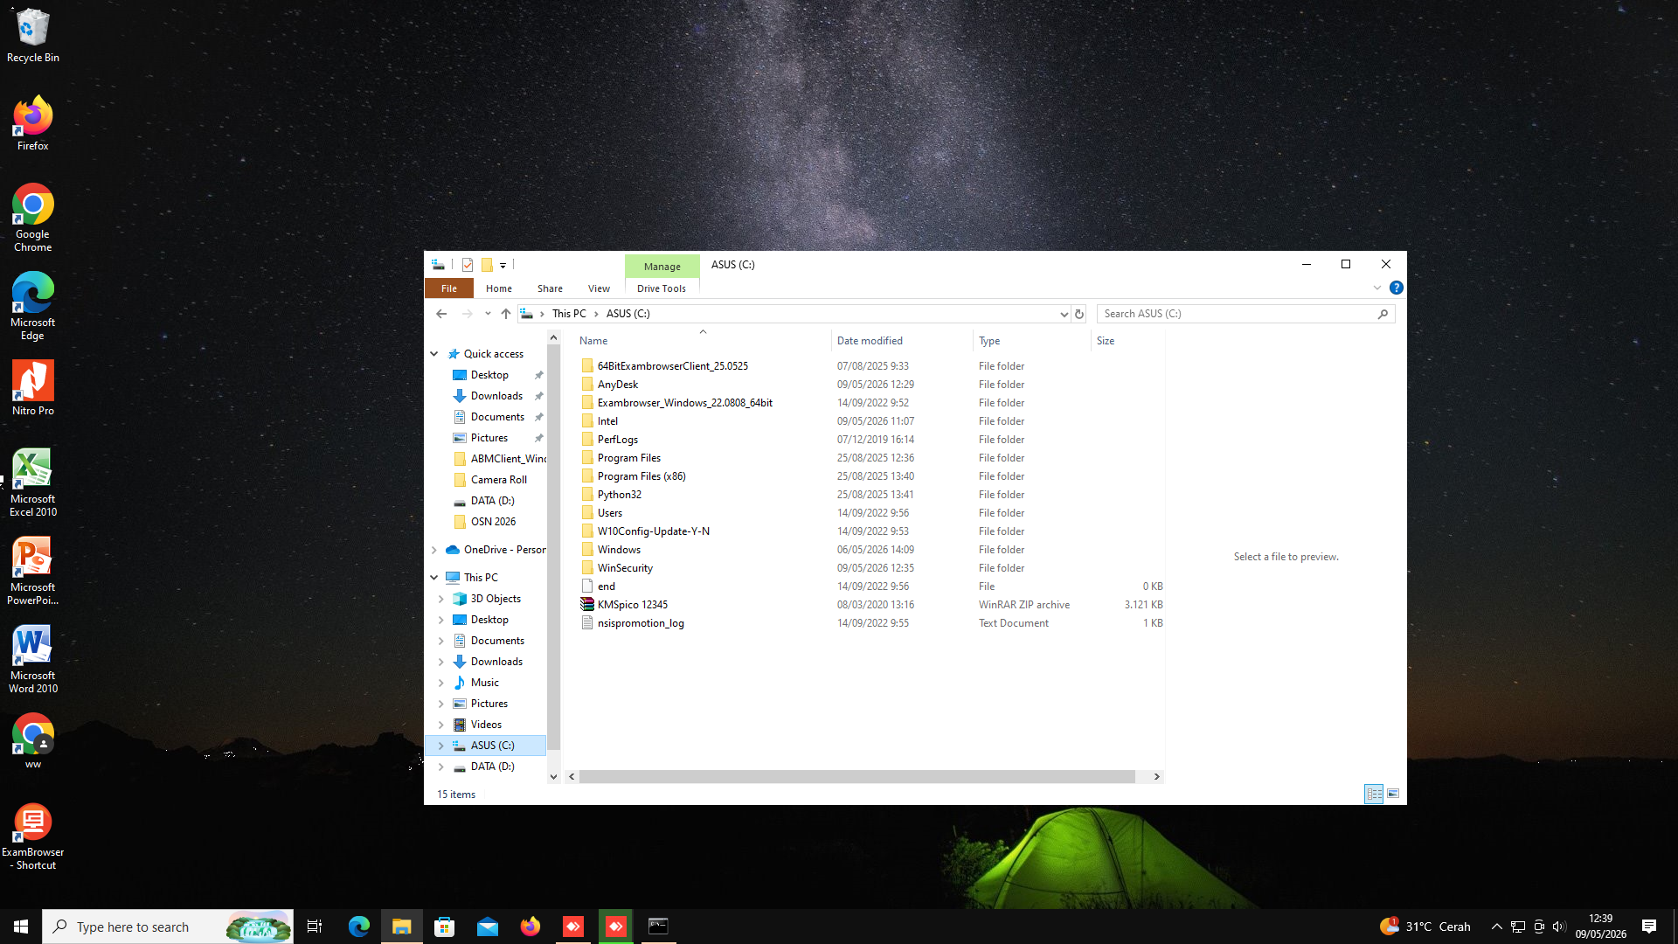Open the File ribbon tab

[x=449, y=288]
